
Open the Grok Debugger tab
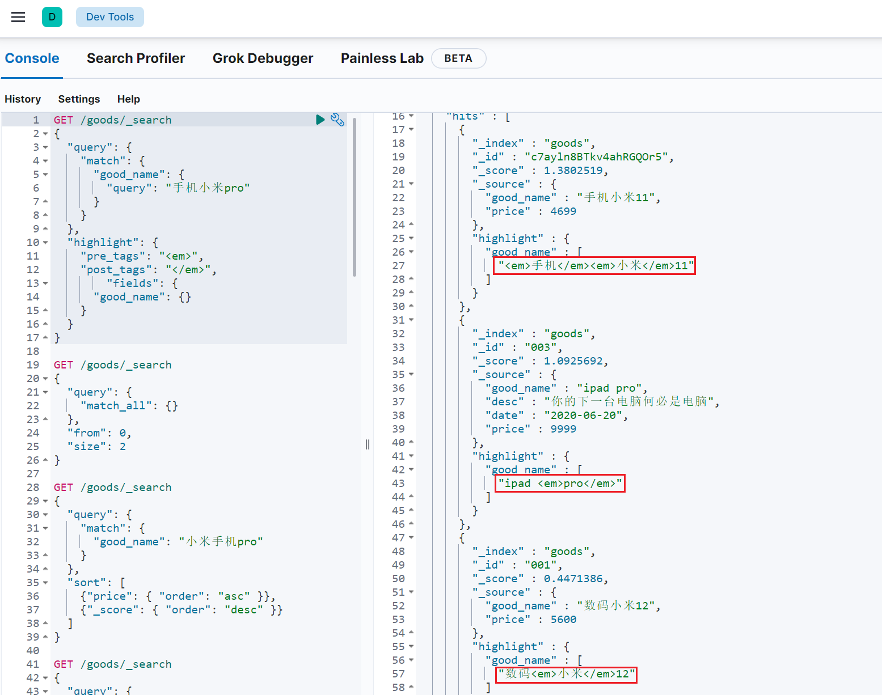pos(263,58)
